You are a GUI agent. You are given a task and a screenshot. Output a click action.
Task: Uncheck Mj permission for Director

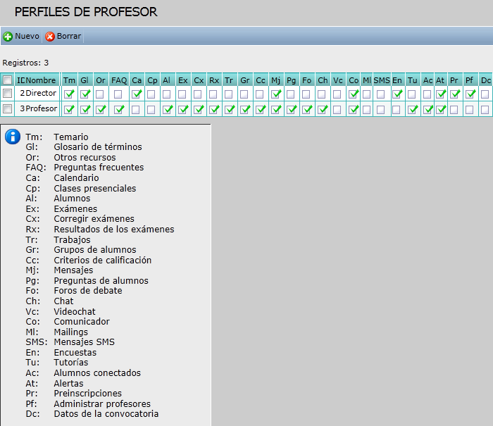click(276, 94)
